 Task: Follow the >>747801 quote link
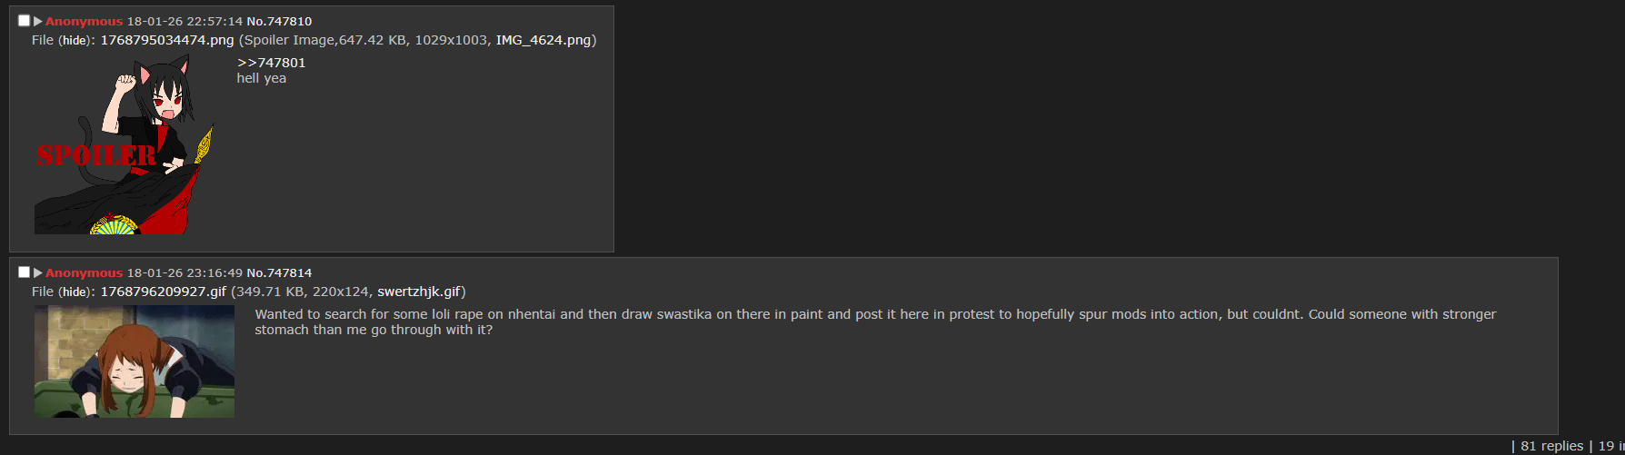pos(271,63)
